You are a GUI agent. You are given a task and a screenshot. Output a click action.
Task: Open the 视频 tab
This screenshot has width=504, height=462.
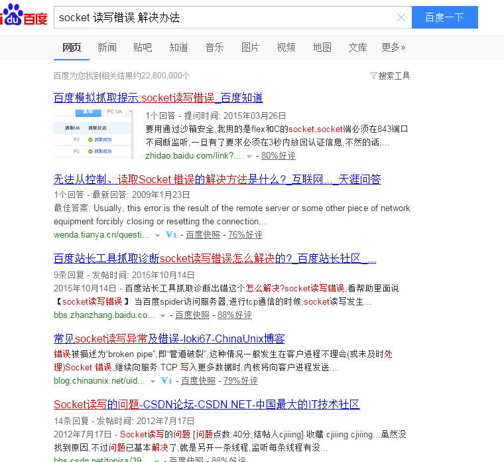coord(286,48)
